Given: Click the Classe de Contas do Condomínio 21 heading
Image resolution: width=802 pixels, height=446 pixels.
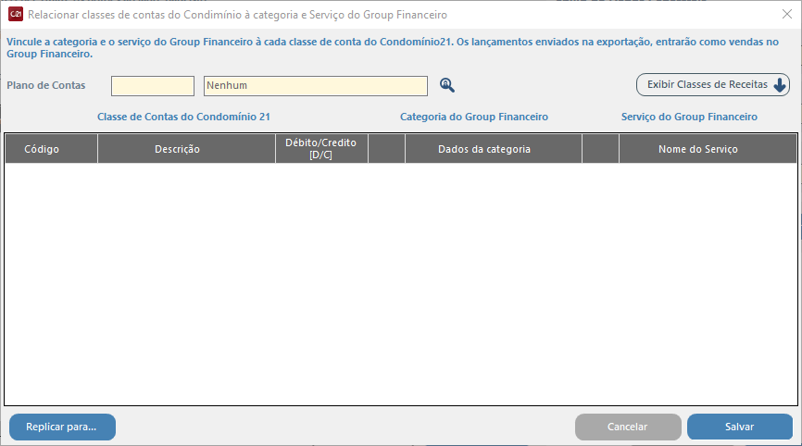Looking at the screenshot, I should (x=183, y=117).
